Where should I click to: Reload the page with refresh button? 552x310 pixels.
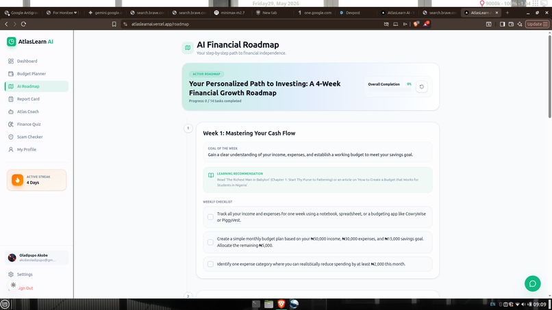pos(23,24)
